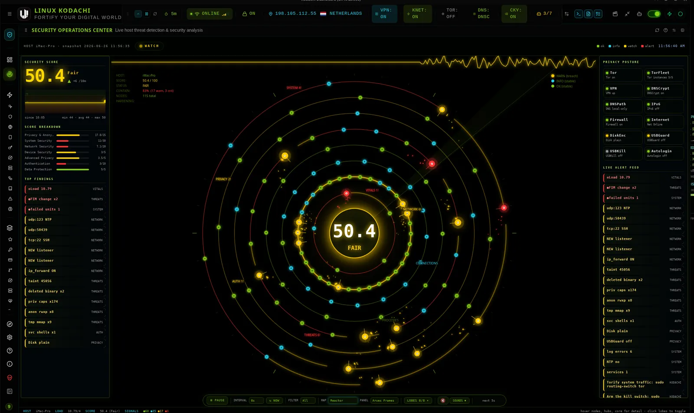Select the USBGuard card in Privacy Posture
Screen dimensions: 694x413
(x=664, y=137)
